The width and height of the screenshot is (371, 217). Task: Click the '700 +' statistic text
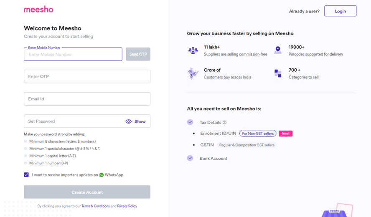coord(295,70)
